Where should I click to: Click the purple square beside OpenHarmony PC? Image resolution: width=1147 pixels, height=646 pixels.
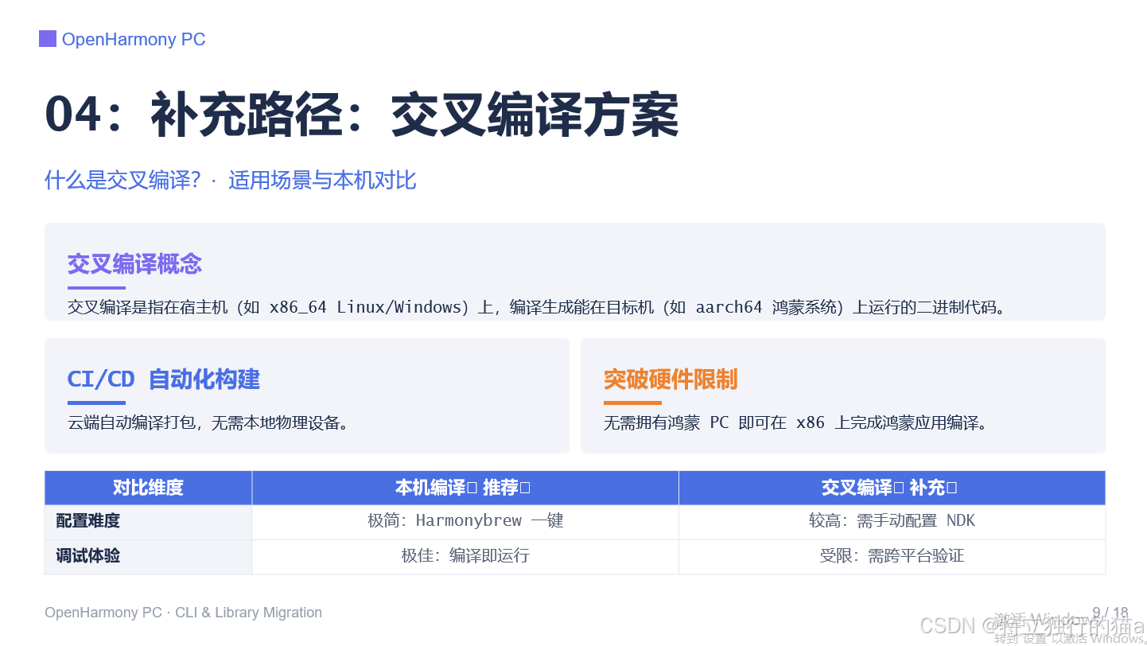point(48,39)
